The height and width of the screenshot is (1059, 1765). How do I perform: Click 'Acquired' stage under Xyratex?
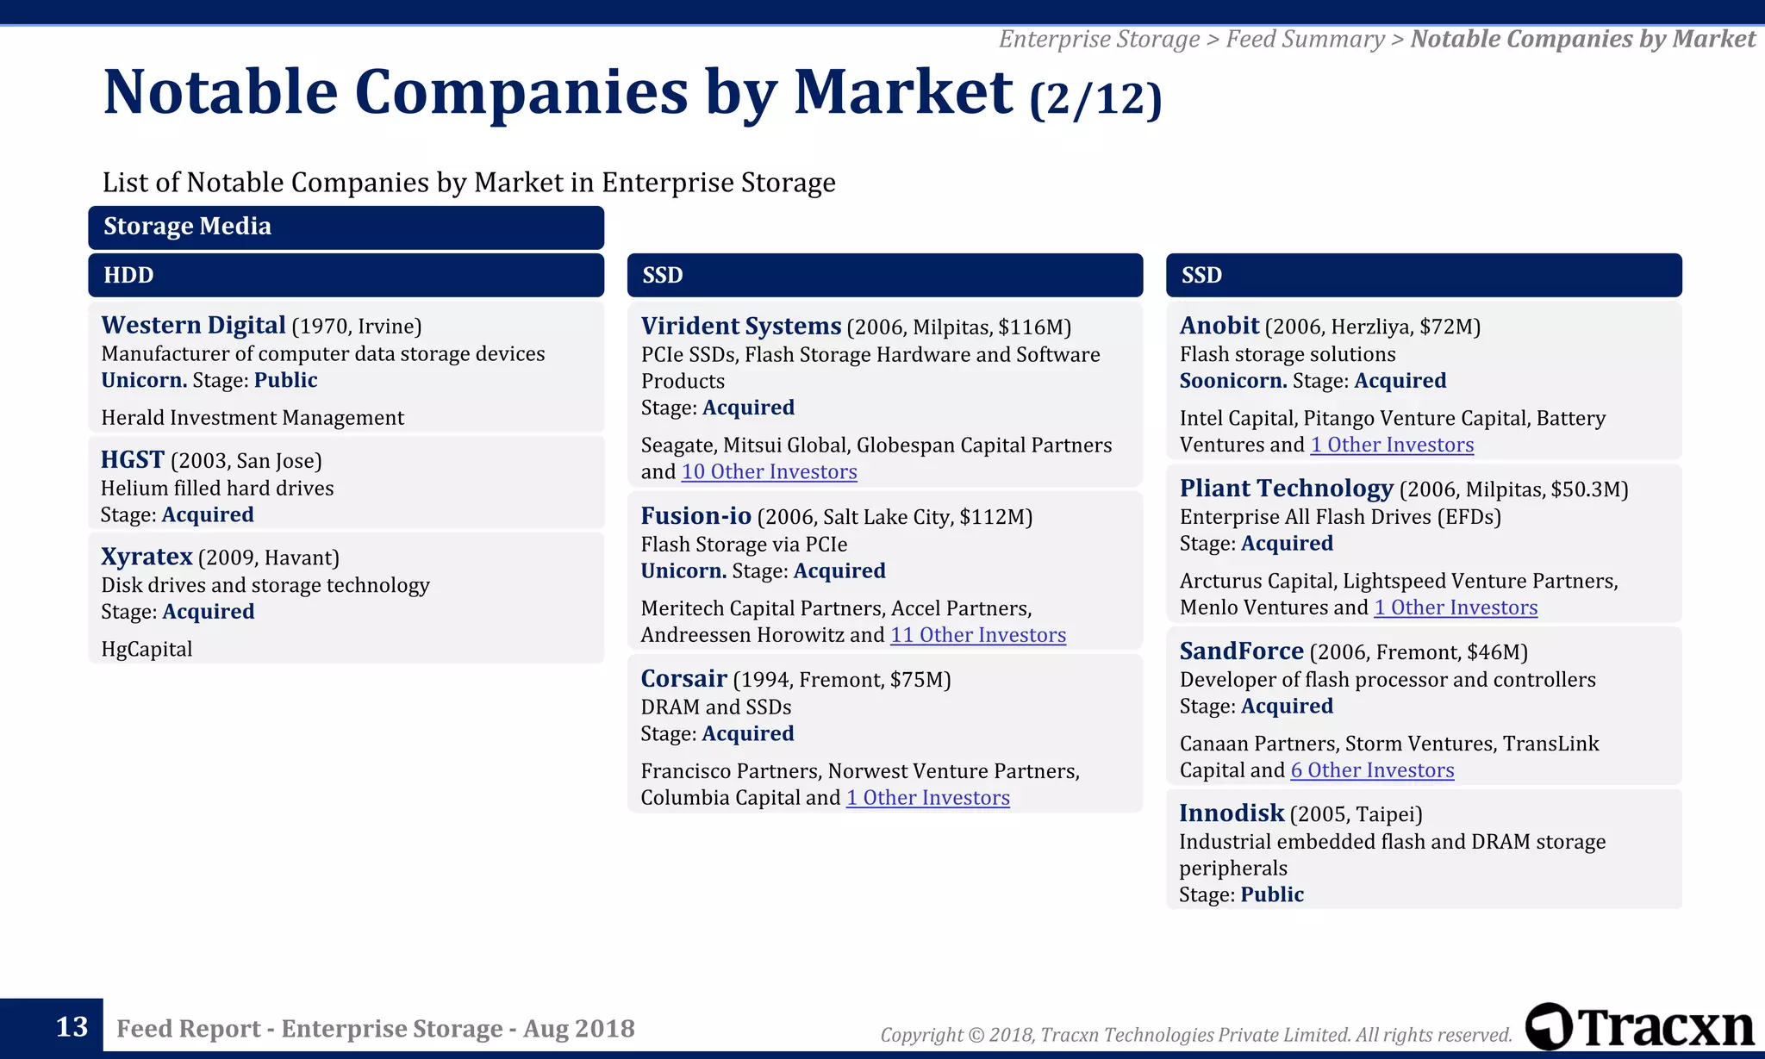click(208, 612)
